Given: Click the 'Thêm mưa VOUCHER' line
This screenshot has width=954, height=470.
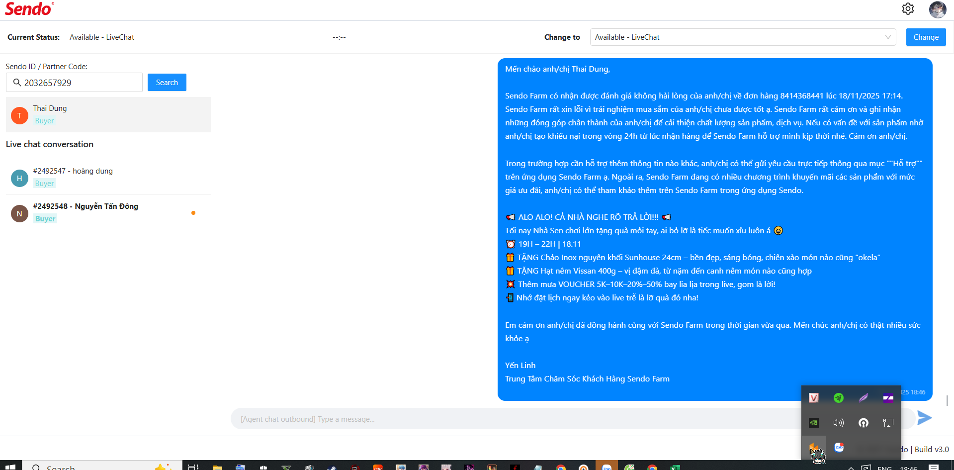Looking at the screenshot, I should pos(640,284).
